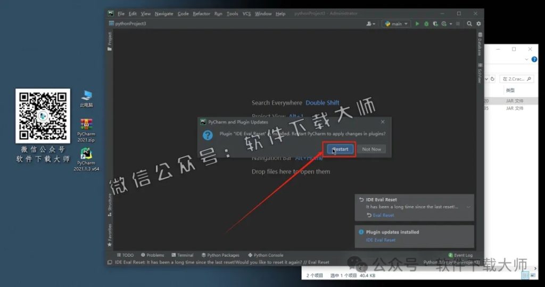
Task: Open the File menu
Action: click(x=121, y=13)
